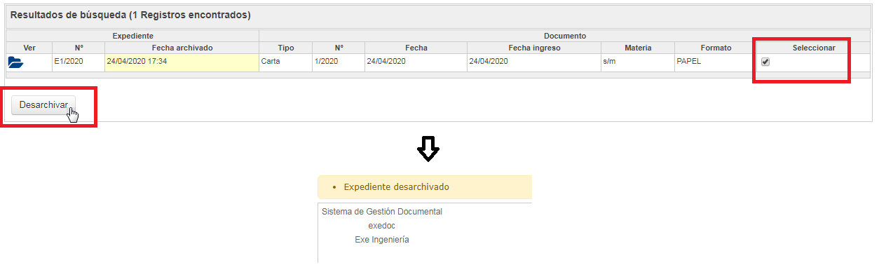
Task: Click the "Exe Ingeniería" text line
Action: click(x=382, y=240)
